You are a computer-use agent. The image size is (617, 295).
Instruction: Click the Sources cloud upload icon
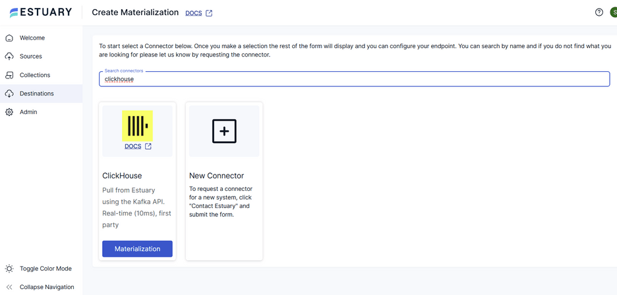[9, 57]
